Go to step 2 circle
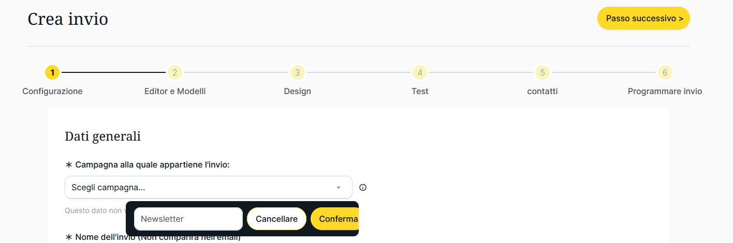 coord(175,72)
